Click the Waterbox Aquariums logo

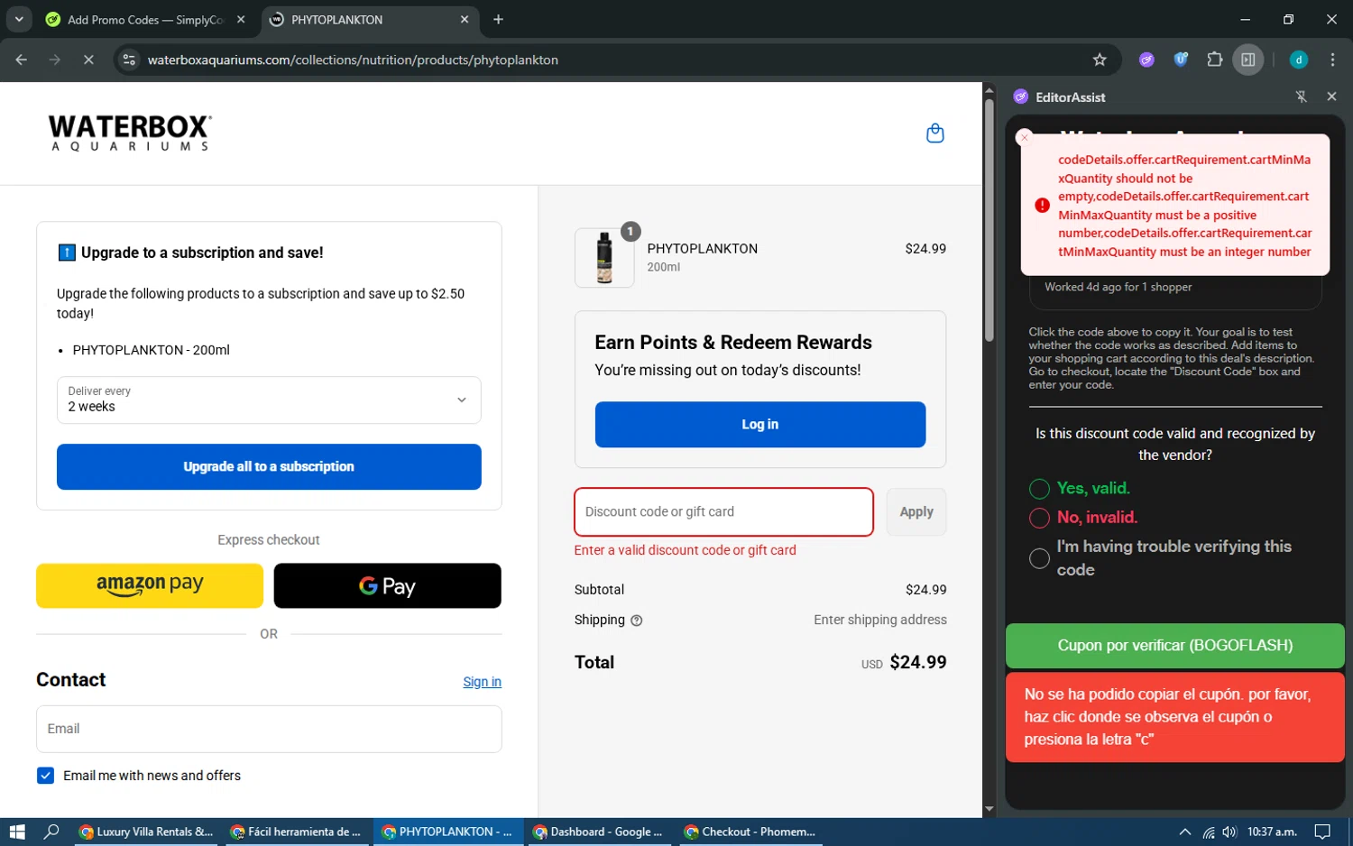click(x=130, y=133)
